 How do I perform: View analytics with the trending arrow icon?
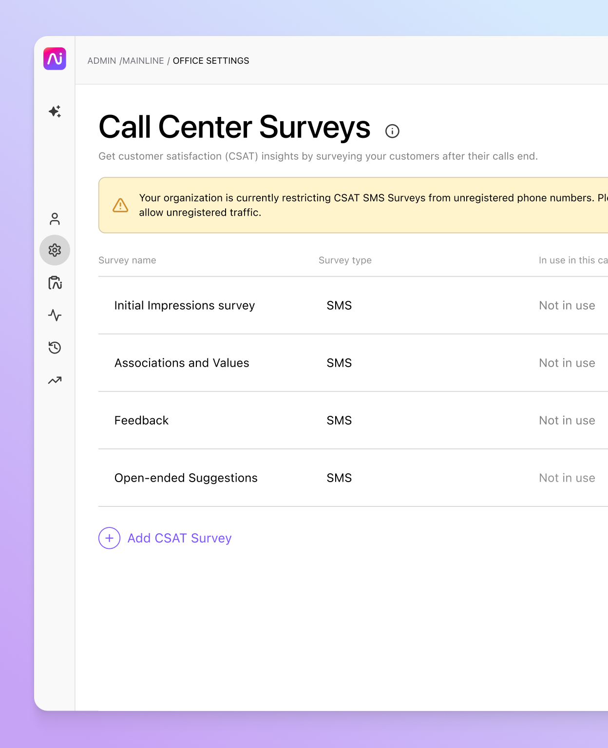tap(55, 380)
